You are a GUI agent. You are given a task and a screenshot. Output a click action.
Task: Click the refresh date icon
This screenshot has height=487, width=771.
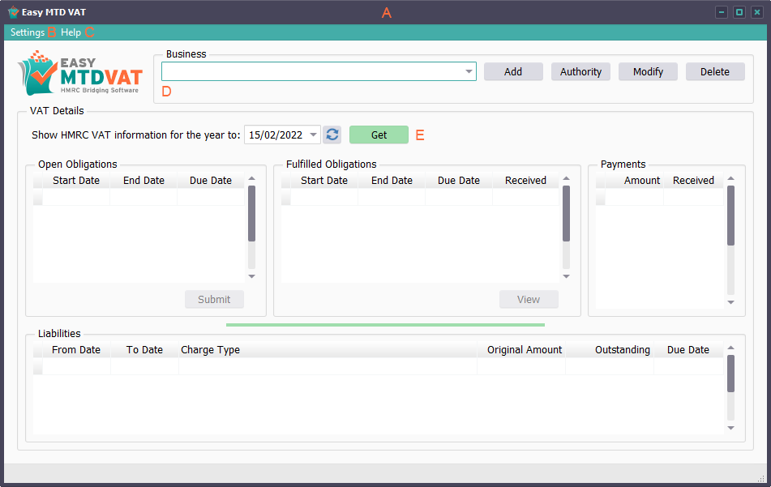pos(332,135)
